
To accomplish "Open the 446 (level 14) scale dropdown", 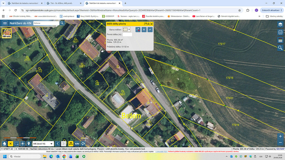I will coord(43,144).
